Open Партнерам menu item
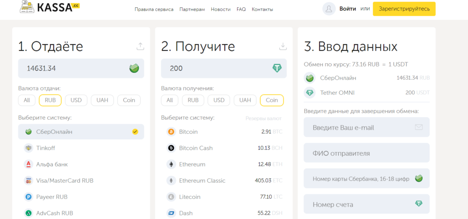The width and height of the screenshot is (468, 219). (x=192, y=9)
